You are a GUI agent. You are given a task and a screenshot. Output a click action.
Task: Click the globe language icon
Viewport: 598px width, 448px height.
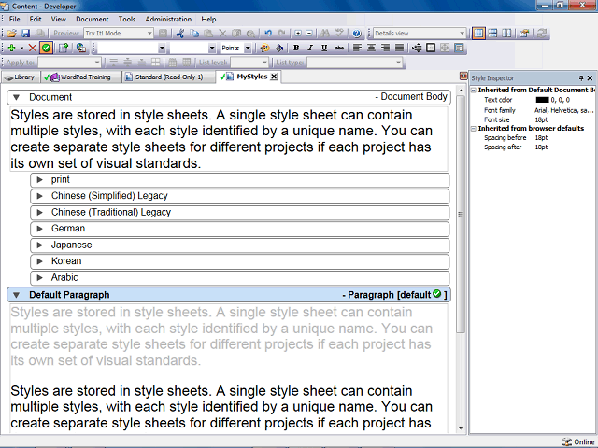tap(81, 48)
